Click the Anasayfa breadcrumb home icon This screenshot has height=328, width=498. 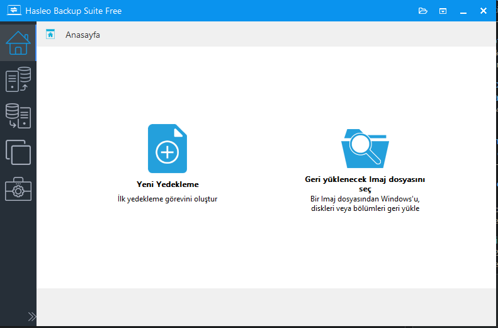[x=50, y=34]
